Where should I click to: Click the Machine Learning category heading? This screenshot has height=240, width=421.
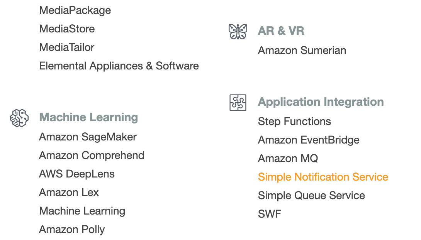pos(88,117)
